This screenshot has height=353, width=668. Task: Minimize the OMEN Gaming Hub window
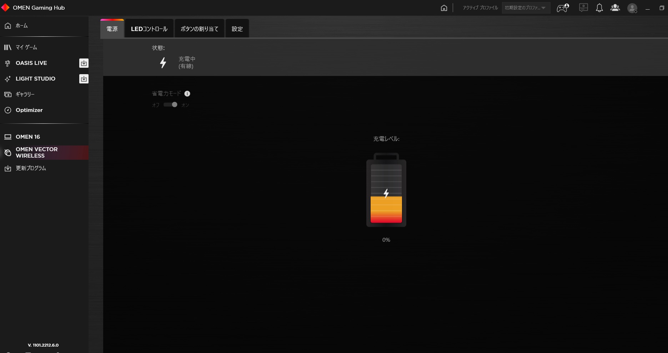click(648, 8)
